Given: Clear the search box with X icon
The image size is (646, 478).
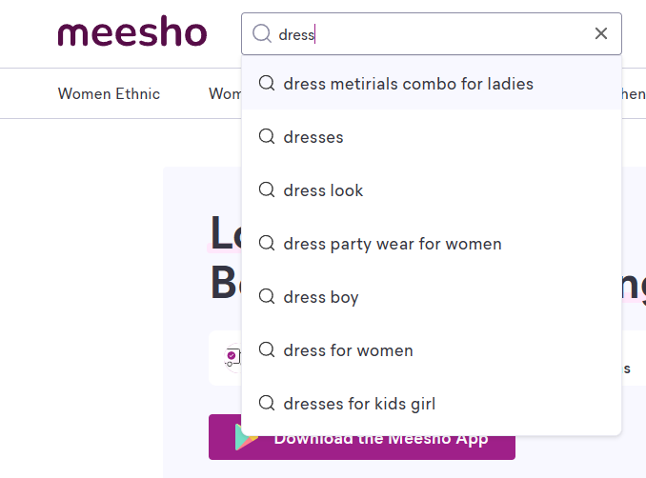Looking at the screenshot, I should pyautogui.click(x=601, y=34).
